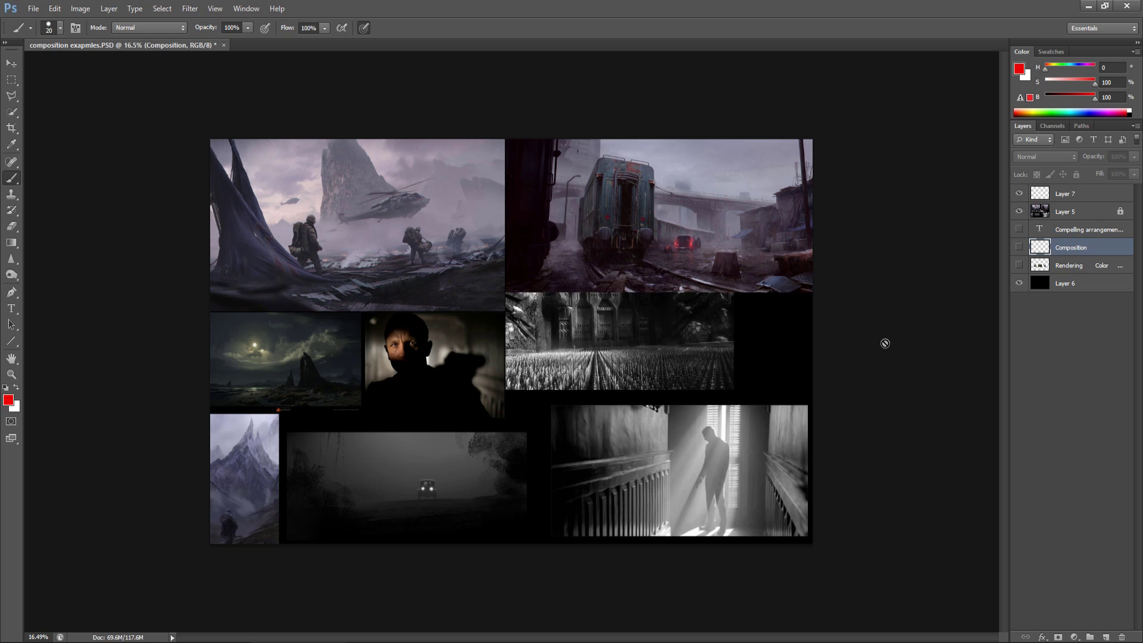
Task: Show the Rendering Color layer
Action: 1019,264
